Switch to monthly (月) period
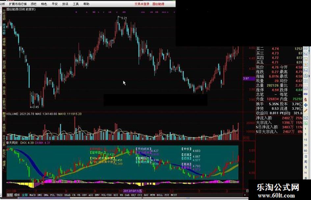 pyautogui.click(x=306, y=167)
